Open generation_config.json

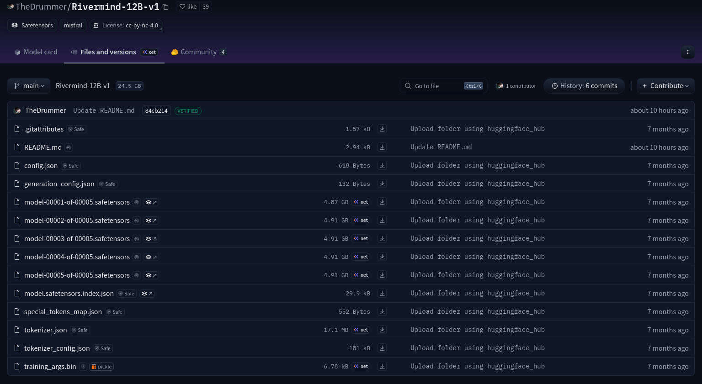click(59, 184)
